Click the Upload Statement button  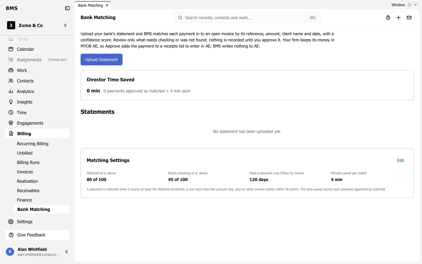pos(101,60)
